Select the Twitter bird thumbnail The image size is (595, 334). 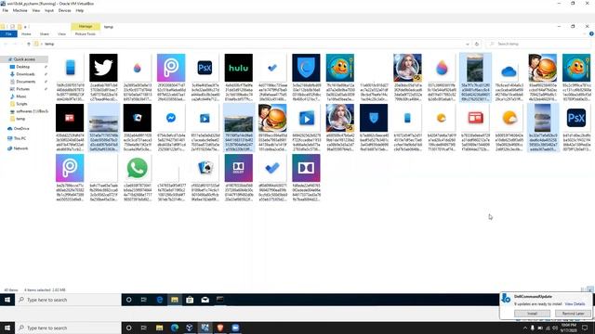click(x=103, y=68)
